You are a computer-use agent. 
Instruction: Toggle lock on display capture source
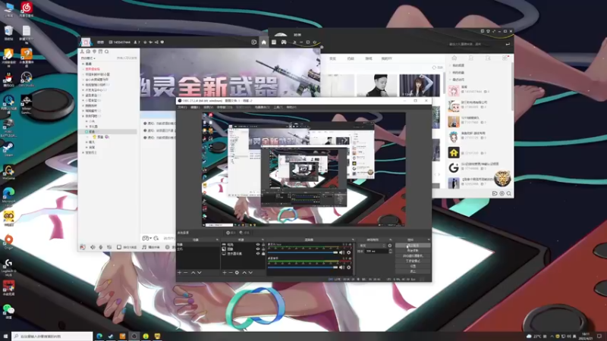263,254
